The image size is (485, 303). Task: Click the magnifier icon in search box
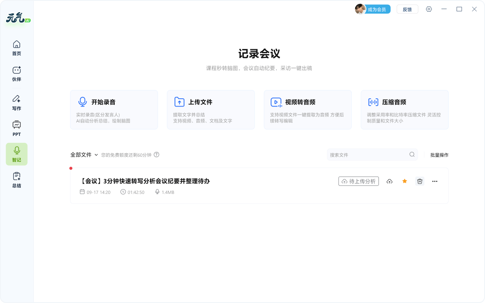412,155
